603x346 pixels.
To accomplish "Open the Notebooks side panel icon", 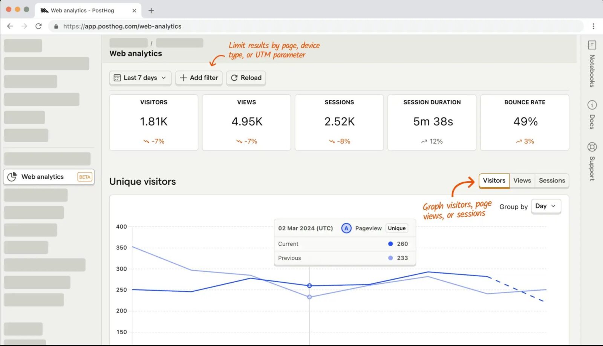I will pos(592,45).
